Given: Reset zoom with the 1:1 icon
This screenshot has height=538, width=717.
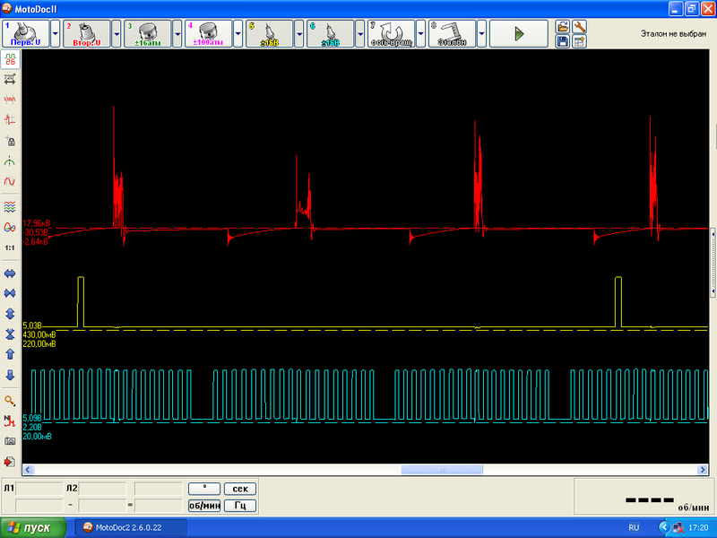Looking at the screenshot, I should point(10,247).
